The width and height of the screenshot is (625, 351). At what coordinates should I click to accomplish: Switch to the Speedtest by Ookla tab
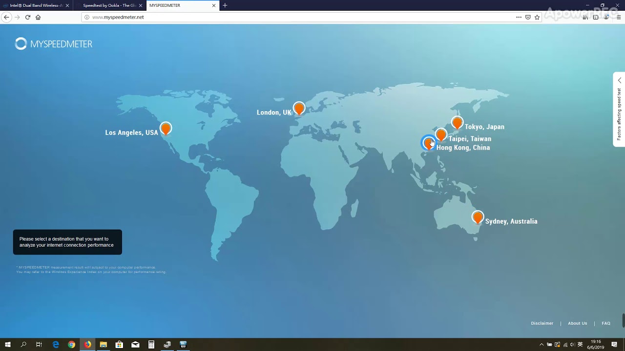pyautogui.click(x=110, y=5)
